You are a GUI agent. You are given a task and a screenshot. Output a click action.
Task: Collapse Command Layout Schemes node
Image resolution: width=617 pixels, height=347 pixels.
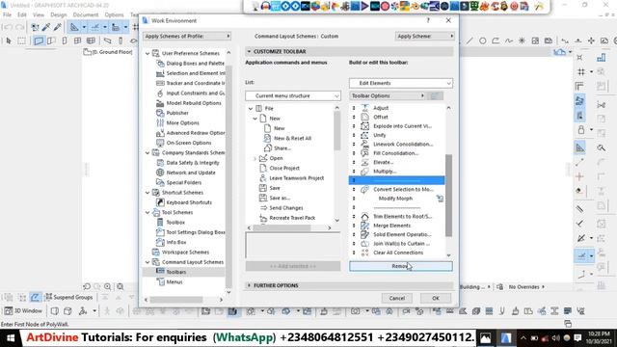pos(148,262)
